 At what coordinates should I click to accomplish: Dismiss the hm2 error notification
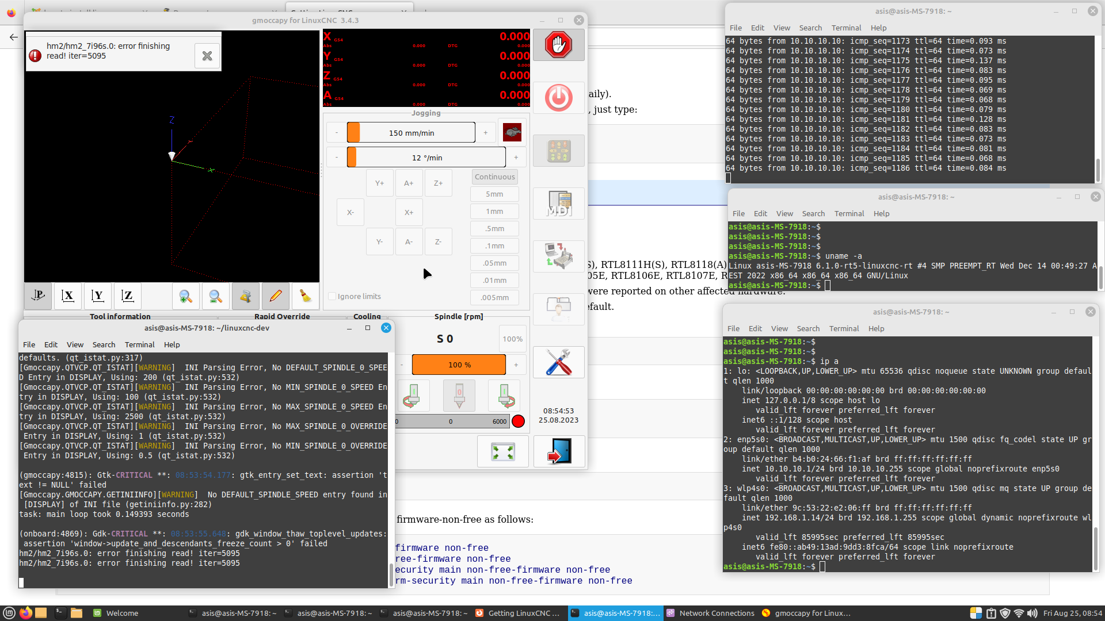coord(207,56)
